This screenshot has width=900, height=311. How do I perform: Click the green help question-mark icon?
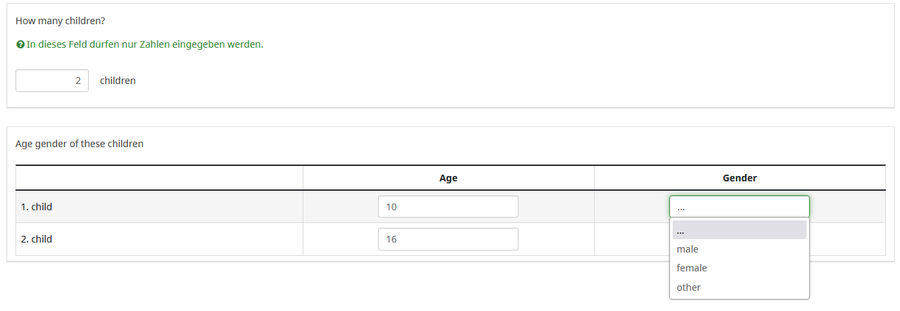tap(20, 45)
